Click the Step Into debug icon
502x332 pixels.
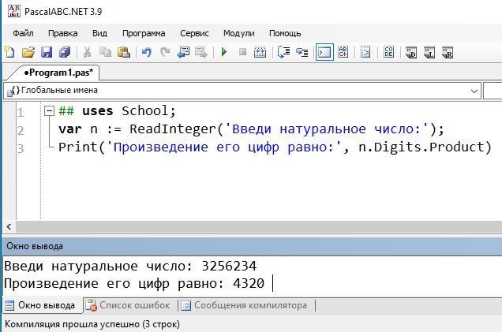click(x=302, y=52)
